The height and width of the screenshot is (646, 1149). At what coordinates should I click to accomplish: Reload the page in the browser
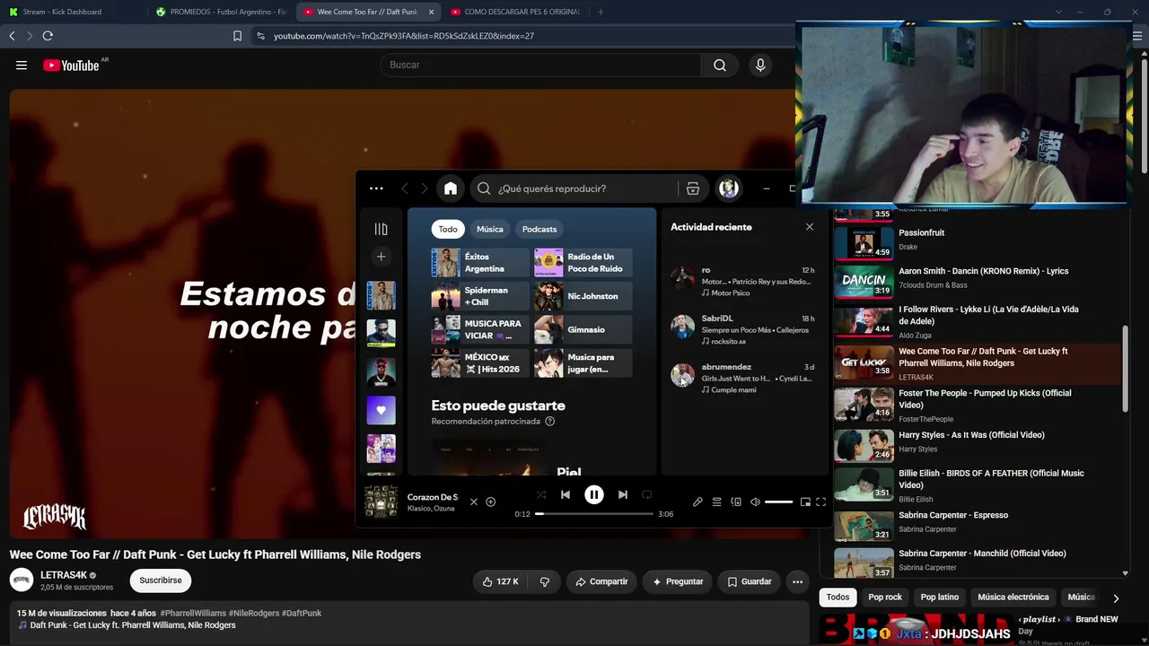48,36
